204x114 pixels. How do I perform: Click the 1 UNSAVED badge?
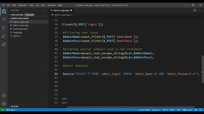29,15
